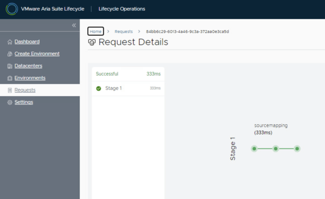Open Requests from the left sidebar
The image size is (325, 199).
point(25,90)
